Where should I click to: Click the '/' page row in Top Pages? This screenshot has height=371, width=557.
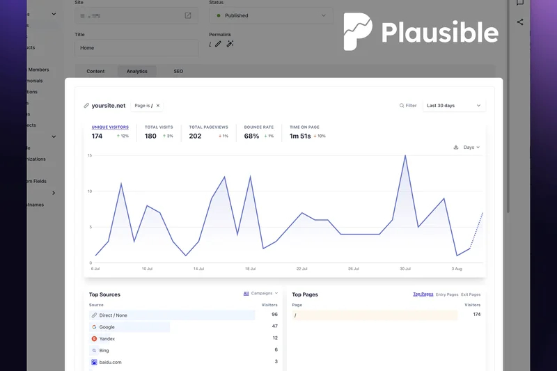tap(386, 315)
